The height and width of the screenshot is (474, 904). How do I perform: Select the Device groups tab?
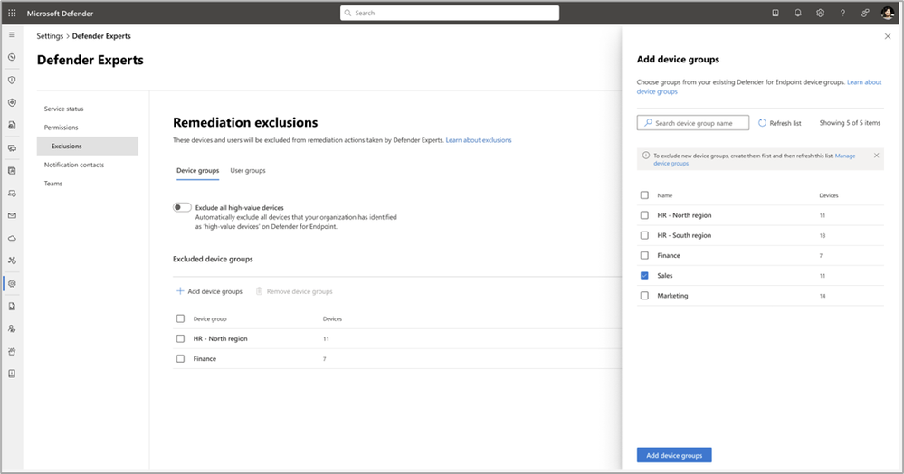click(198, 171)
